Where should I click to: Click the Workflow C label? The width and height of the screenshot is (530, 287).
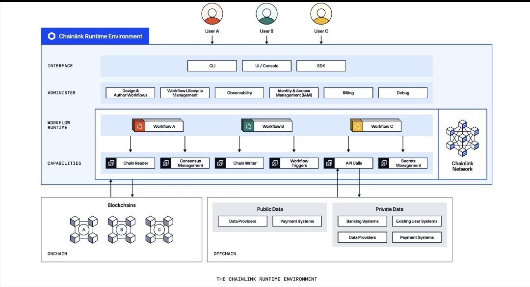(382, 127)
